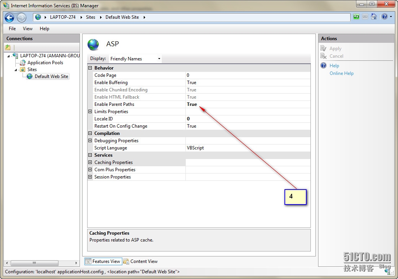Open the Help question-mark icon in the toolbar

[x=385, y=17]
